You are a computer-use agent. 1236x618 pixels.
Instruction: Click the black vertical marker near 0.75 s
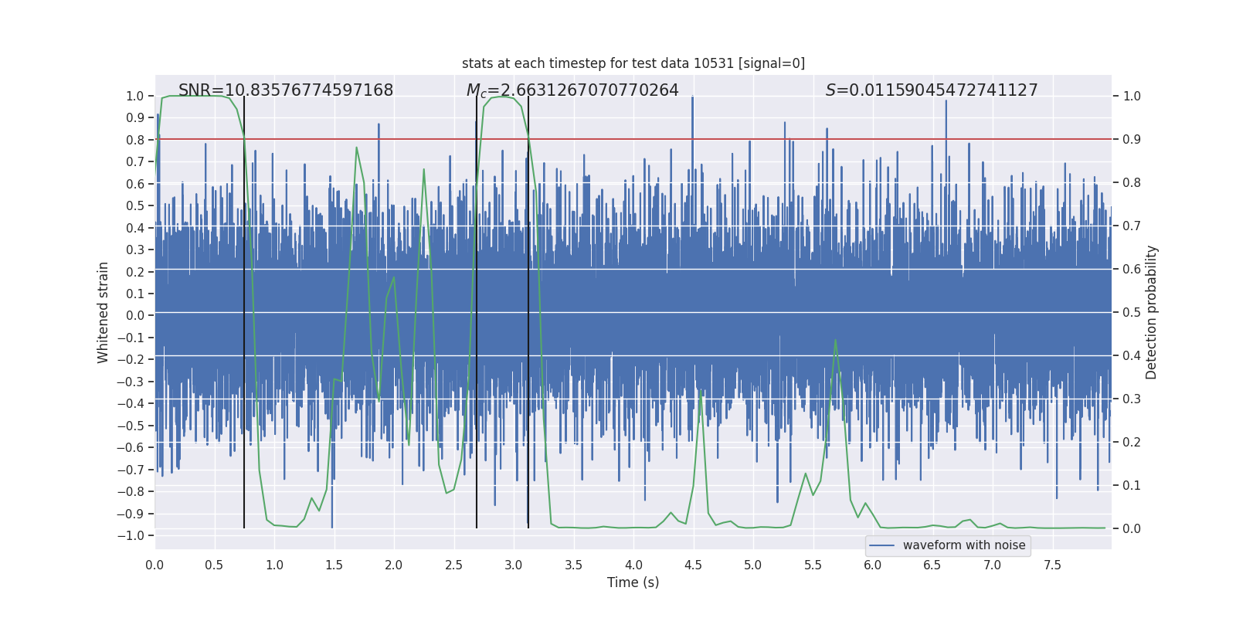tap(244, 312)
